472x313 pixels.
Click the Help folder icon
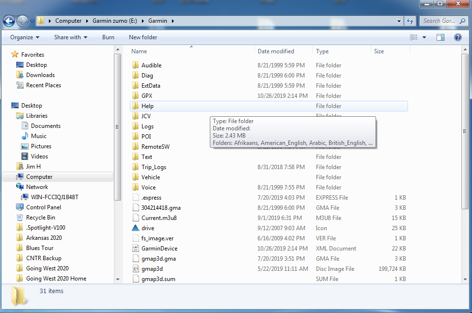[x=136, y=106]
